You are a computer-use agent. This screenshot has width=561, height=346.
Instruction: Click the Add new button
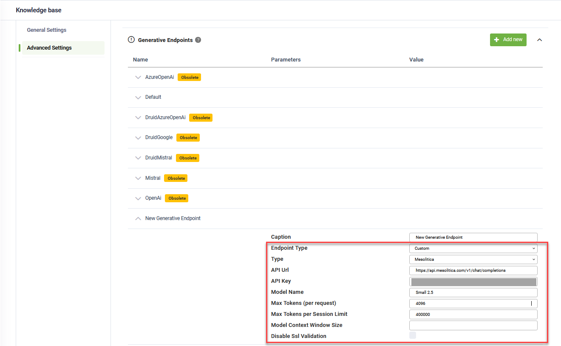(508, 40)
